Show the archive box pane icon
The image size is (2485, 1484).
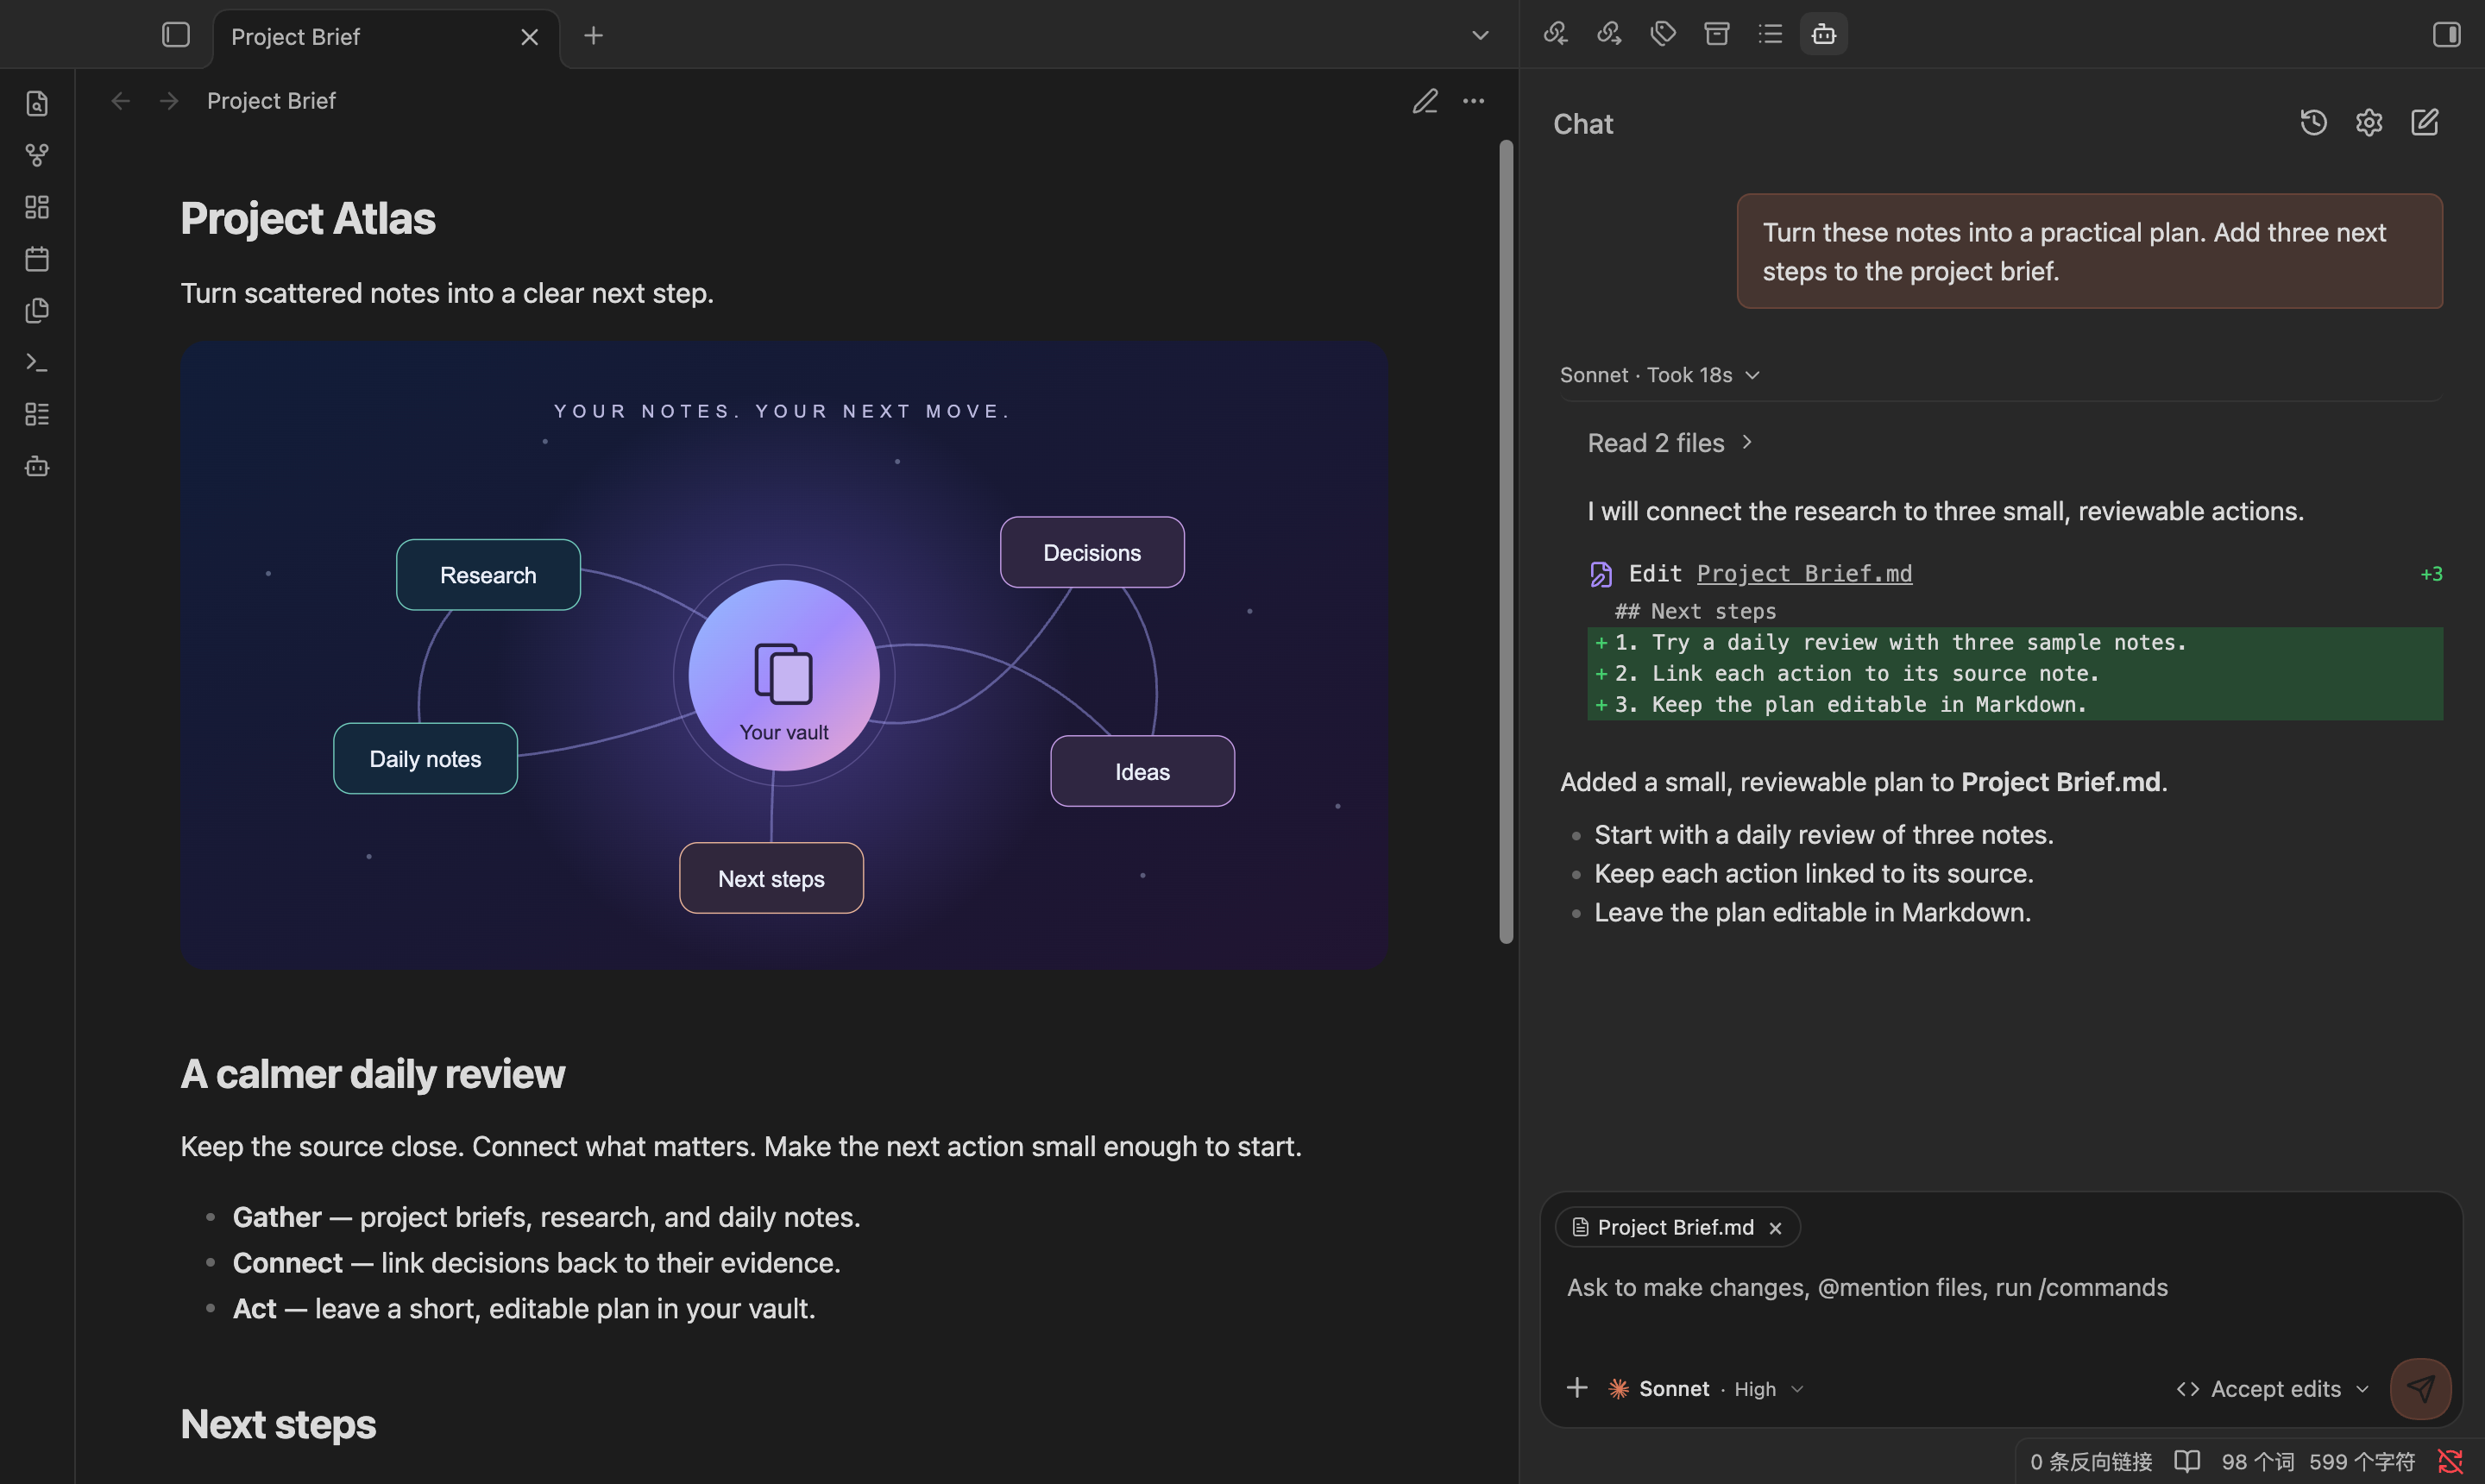(x=1716, y=34)
